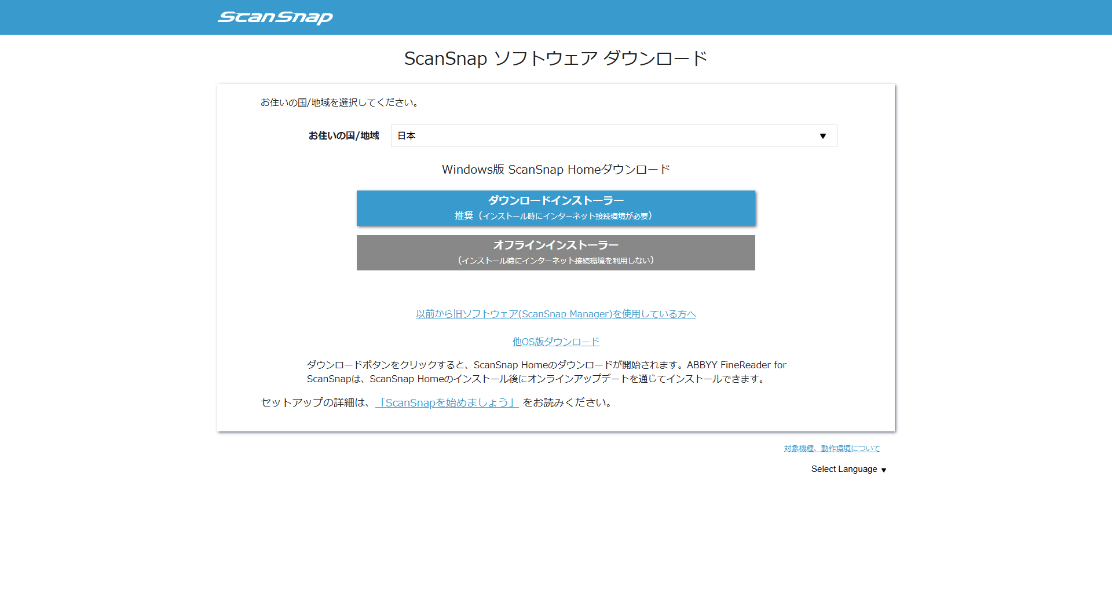Click the セットアップの詳細は text
The width and height of the screenshot is (1112, 597).
316,402
